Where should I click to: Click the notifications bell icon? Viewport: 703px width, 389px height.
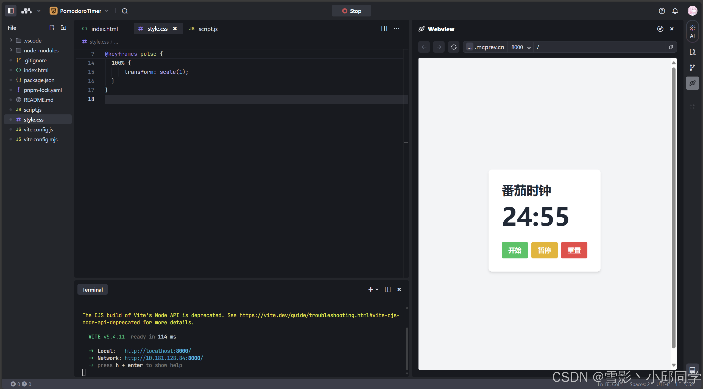click(675, 11)
